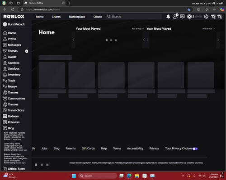Open 'New Tools for Parents' blog post
Screen dimensions: 226x180
14,136
